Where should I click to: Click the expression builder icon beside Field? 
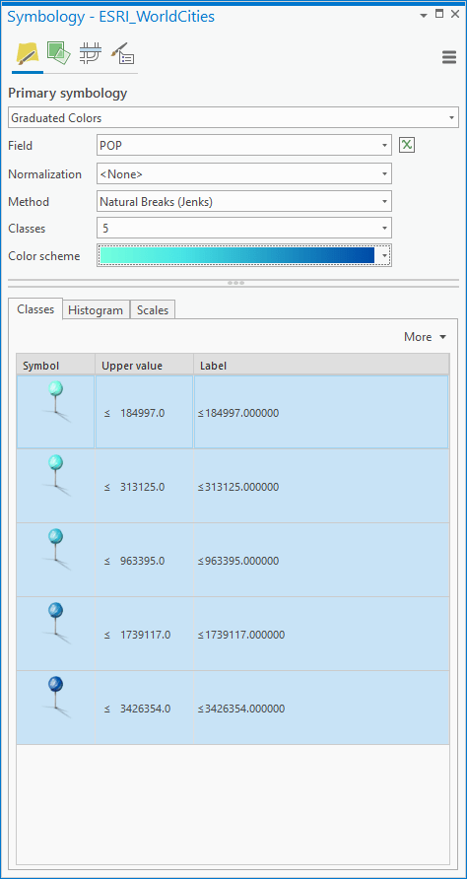click(x=407, y=146)
